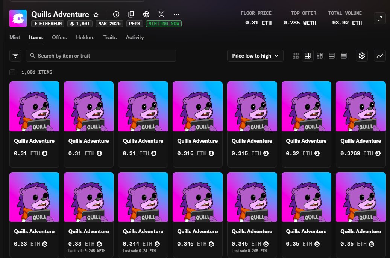Click the OpenSea icon next to 0.32 ETH
This screenshot has height=258, width=390.
coord(317,153)
